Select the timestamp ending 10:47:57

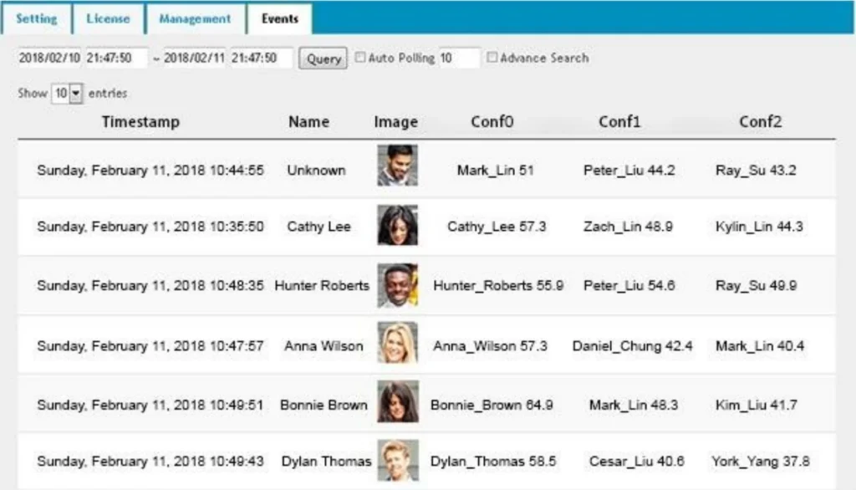[150, 346]
